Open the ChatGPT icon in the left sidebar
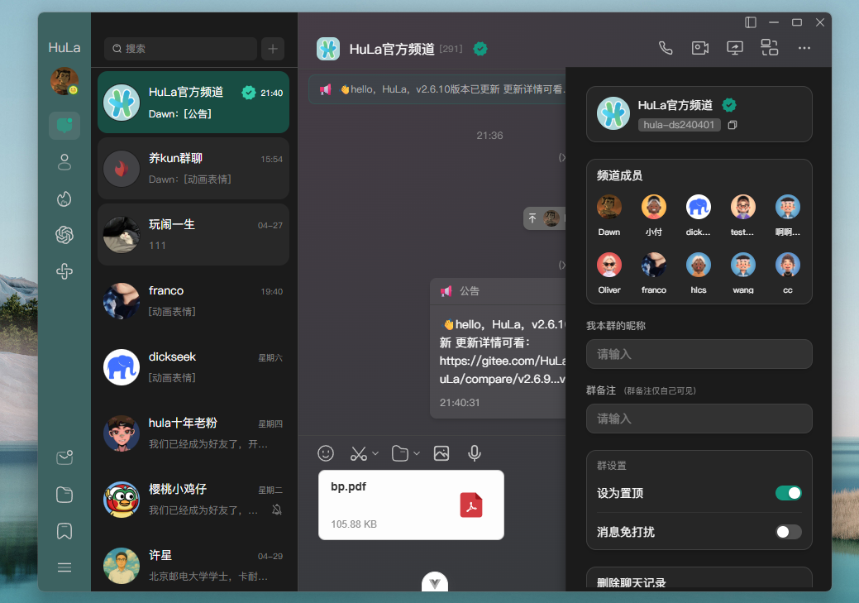This screenshot has width=859, height=603. (64, 236)
